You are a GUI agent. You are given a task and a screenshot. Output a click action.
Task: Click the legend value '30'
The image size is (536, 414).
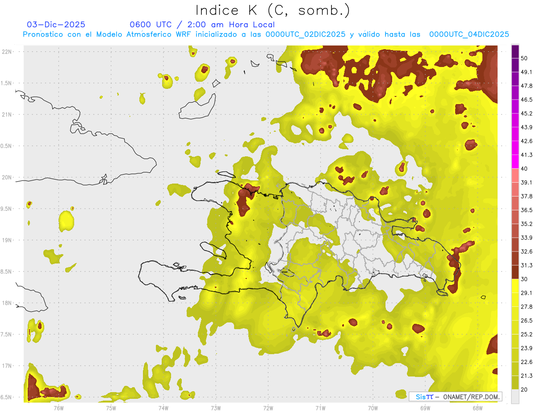[x=525, y=279]
